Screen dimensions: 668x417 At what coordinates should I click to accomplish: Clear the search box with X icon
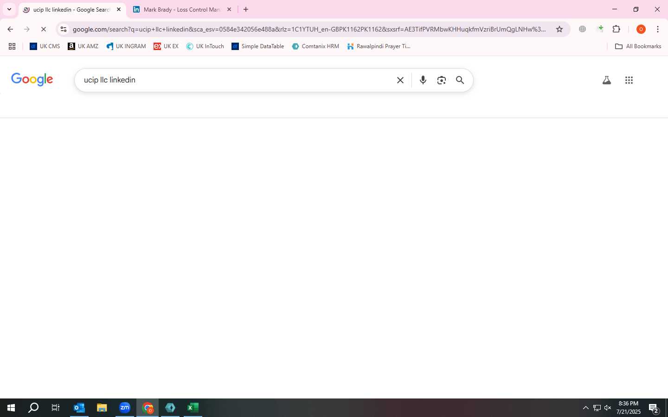(400, 80)
